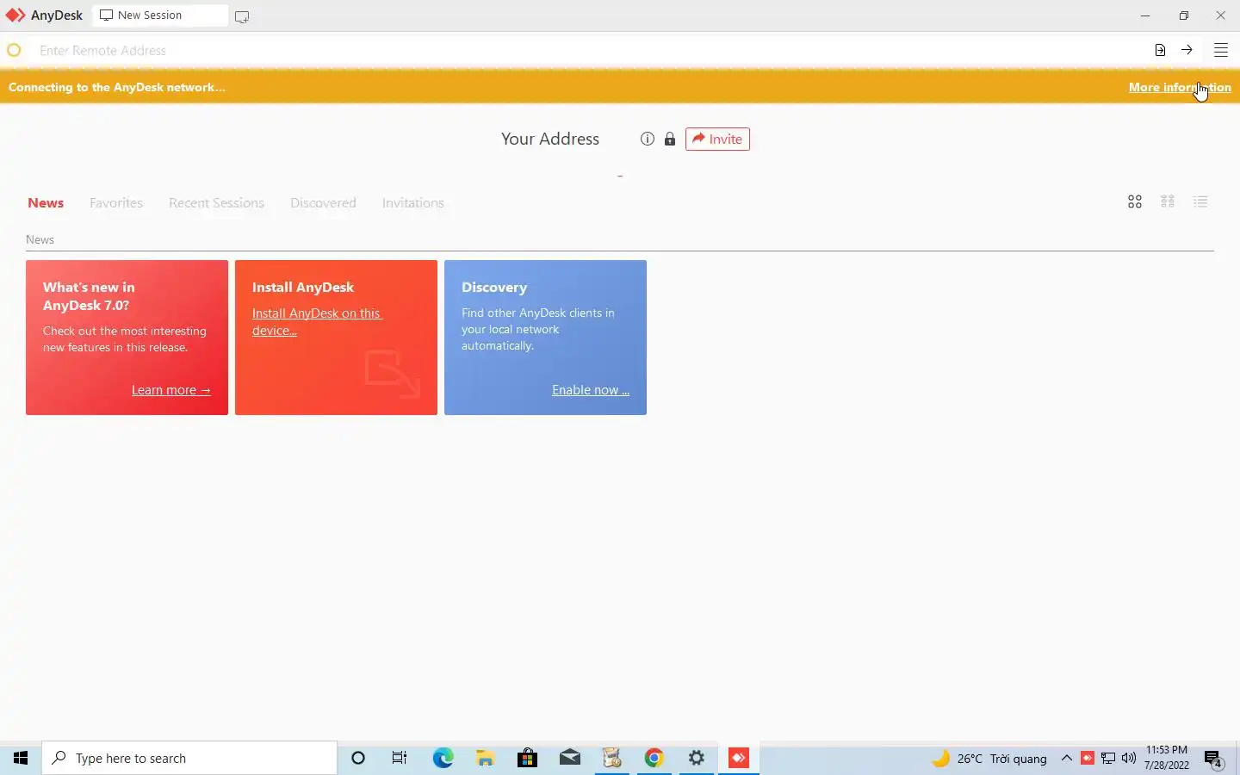Click the info icon beside Your Address
The width and height of the screenshot is (1240, 775).
coord(648,139)
